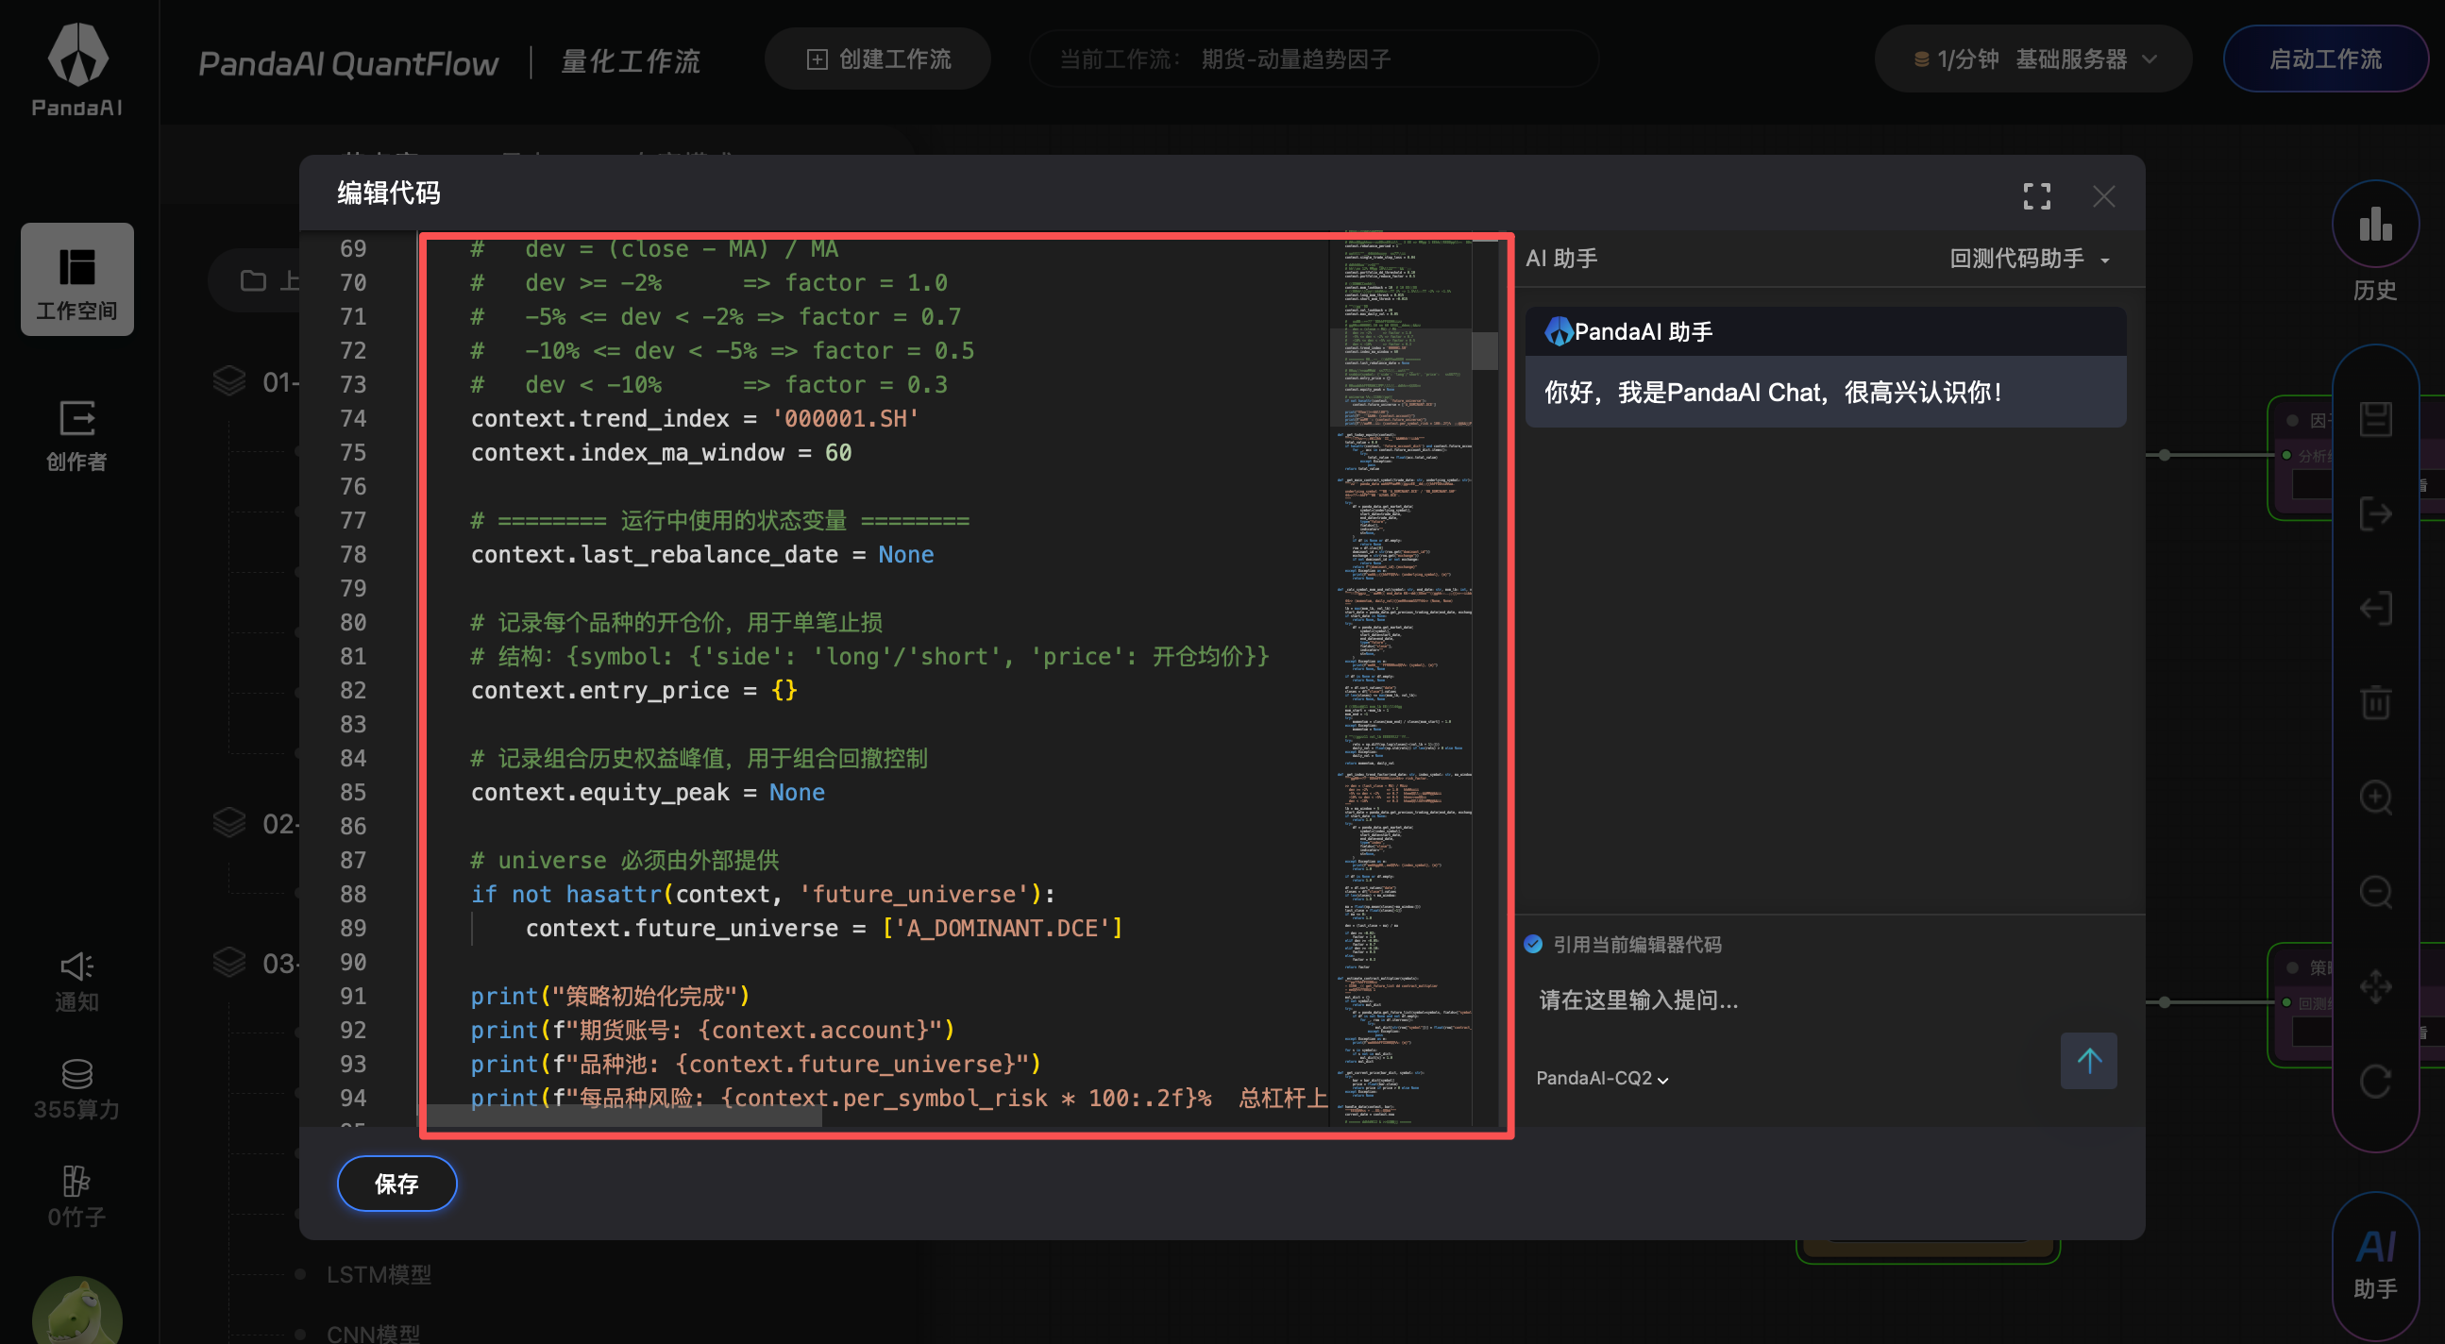Send the message with the arrow button
The height and width of the screenshot is (1344, 2445).
coord(2089,1060)
